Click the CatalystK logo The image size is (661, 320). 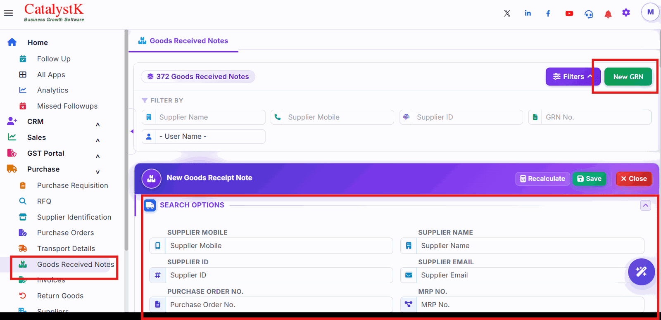[54, 12]
